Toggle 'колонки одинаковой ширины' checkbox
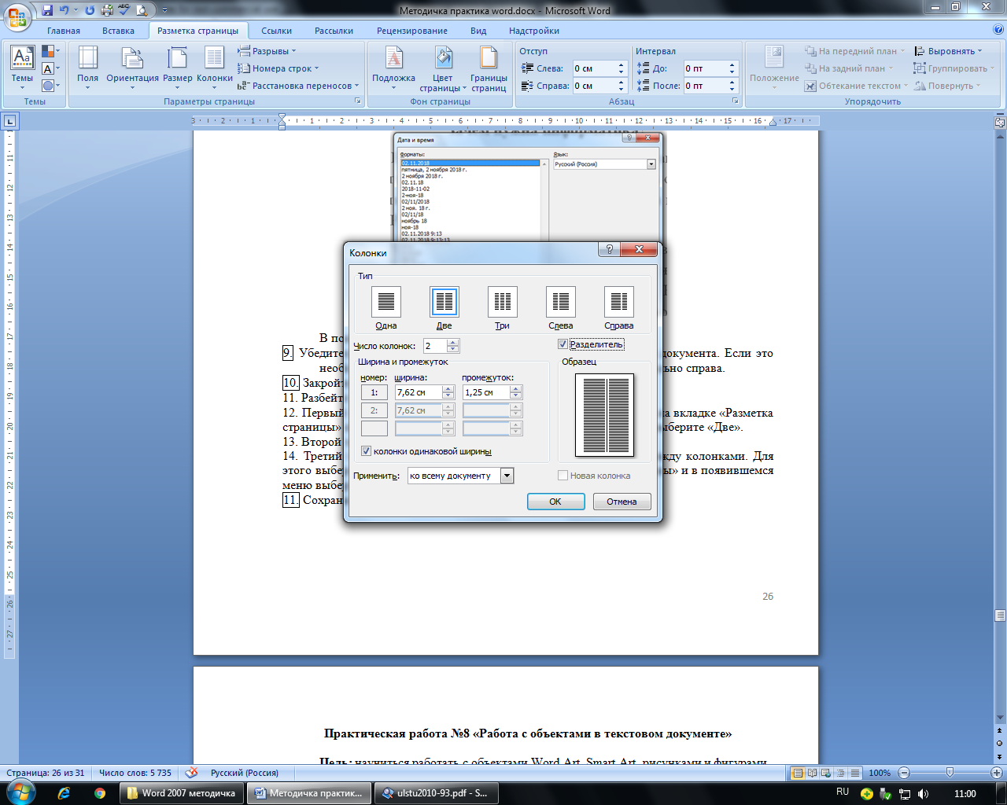The width and height of the screenshot is (1007, 805). [366, 451]
